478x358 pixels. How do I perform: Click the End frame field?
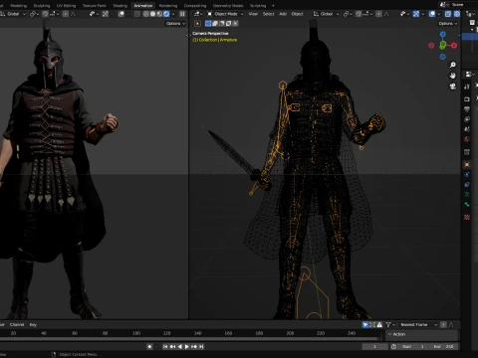point(443,346)
